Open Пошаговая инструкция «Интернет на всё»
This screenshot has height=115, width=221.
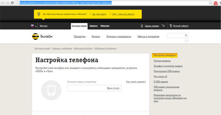tap(170, 98)
